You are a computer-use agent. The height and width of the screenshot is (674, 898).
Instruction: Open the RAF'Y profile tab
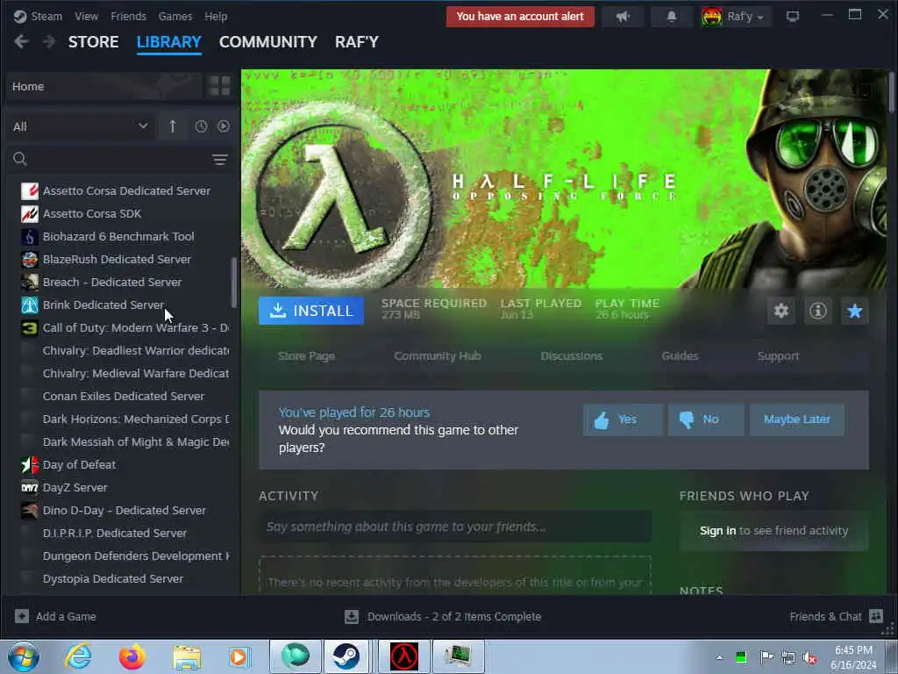point(357,42)
